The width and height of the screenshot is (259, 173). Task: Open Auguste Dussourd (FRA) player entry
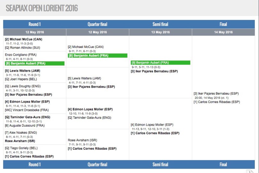[25, 126]
